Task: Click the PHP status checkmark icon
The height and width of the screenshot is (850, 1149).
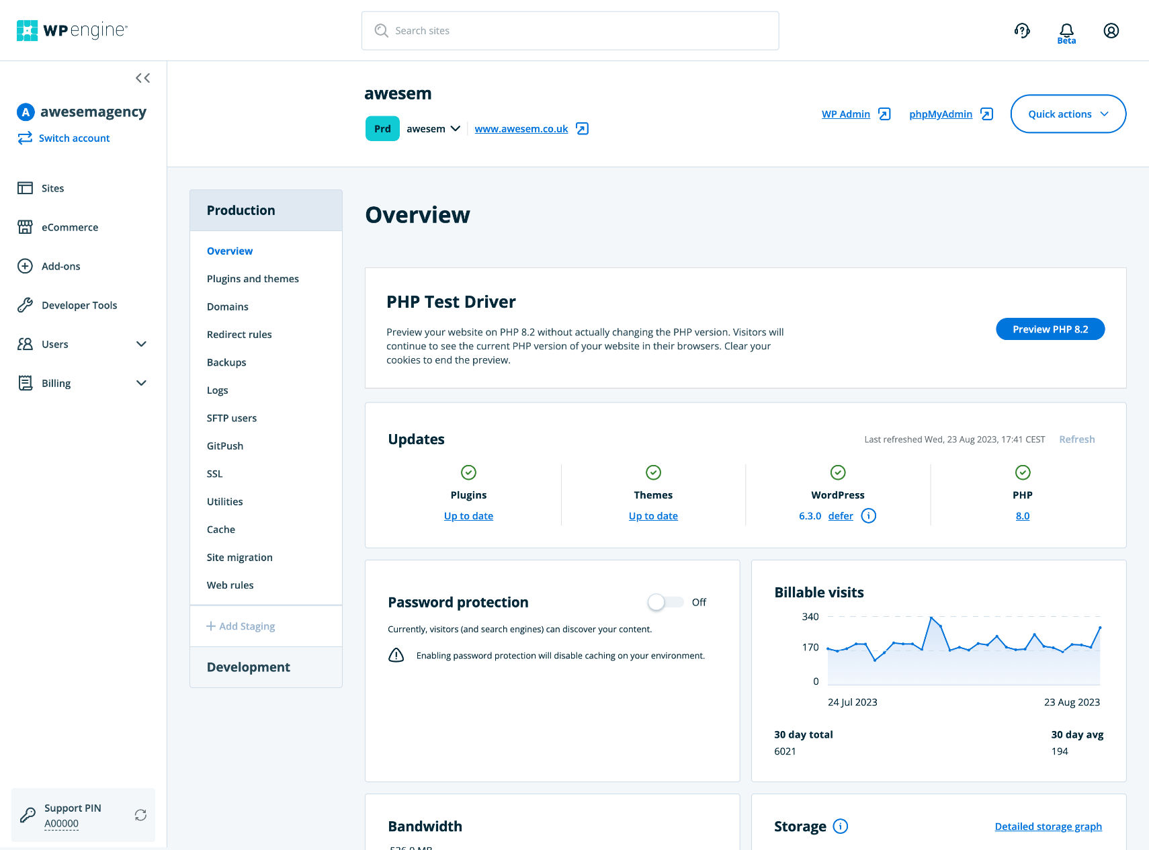Action: [1023, 472]
